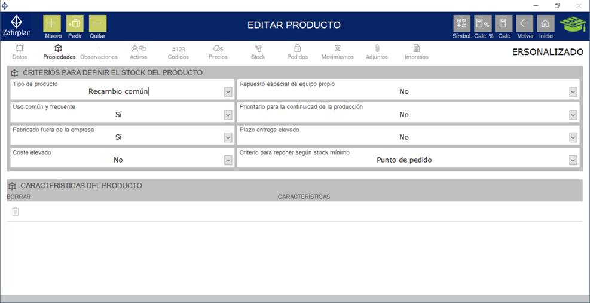Click the Coste elevado value field
This screenshot has height=303, width=590.
[118, 160]
